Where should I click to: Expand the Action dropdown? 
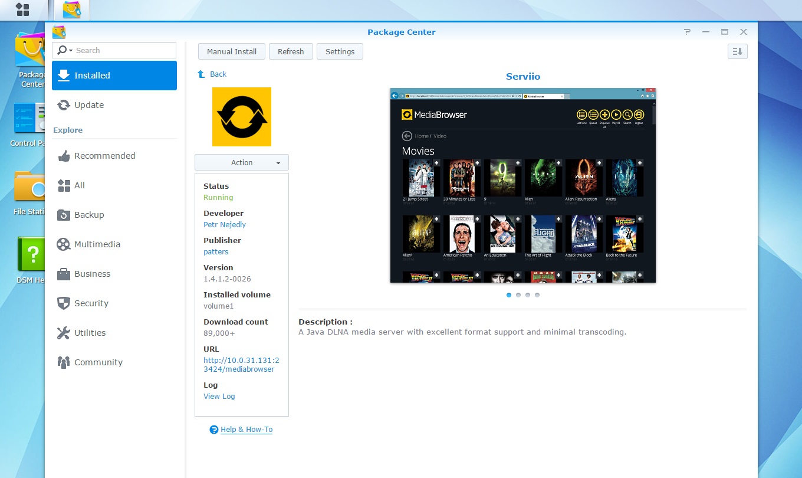tap(242, 162)
